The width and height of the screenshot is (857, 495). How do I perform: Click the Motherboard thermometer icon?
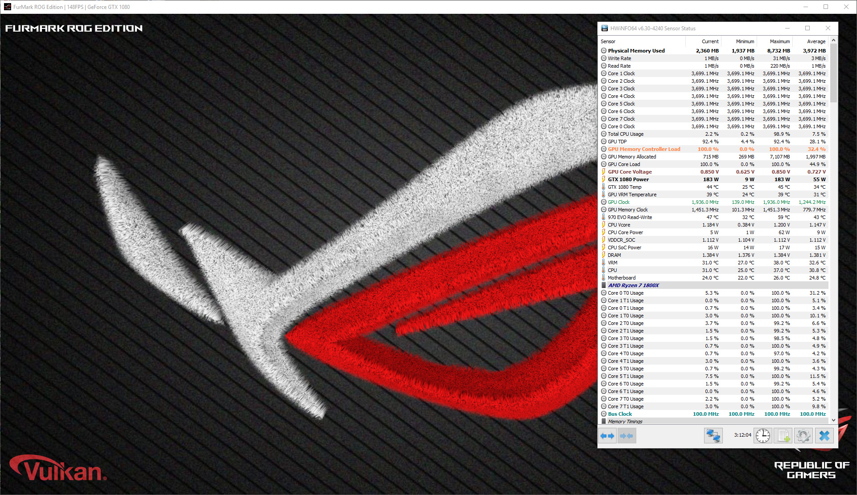click(604, 278)
